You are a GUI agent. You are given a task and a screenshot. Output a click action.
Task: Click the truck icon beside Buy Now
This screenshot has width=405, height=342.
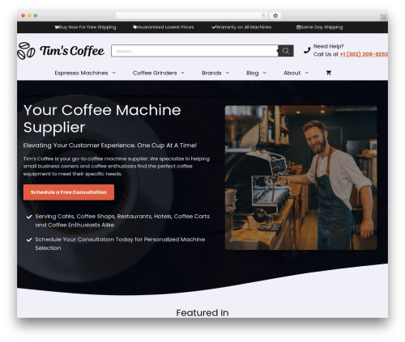coord(57,27)
